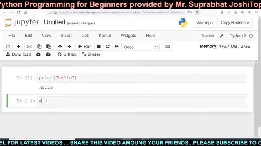The height and width of the screenshot is (146, 261).
Task: Download the notebook
Action: tap(18, 54)
